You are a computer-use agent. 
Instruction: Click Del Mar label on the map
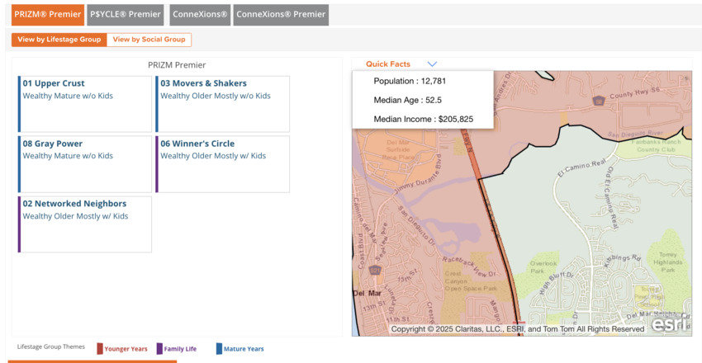[x=368, y=294]
